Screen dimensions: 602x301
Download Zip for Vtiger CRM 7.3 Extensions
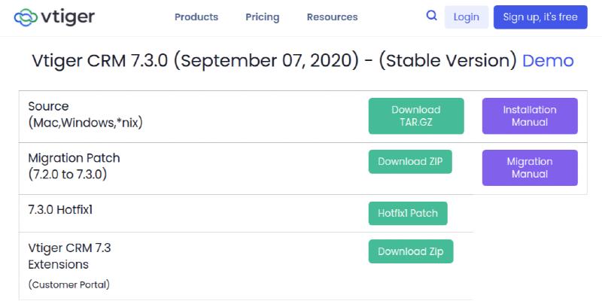411,251
